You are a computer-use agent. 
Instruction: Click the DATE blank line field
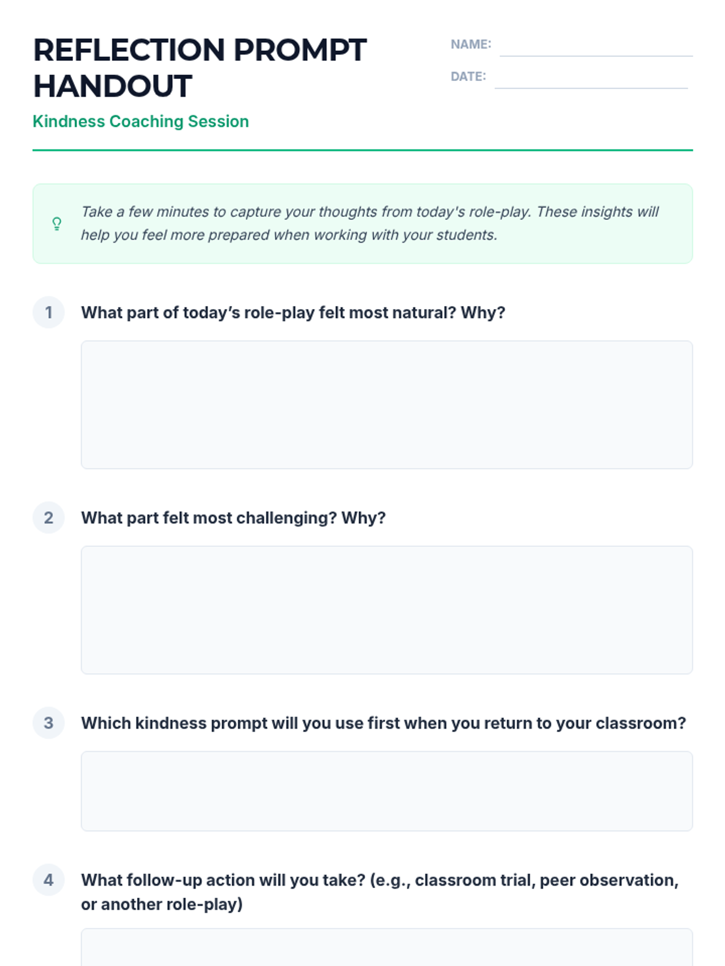coord(590,79)
